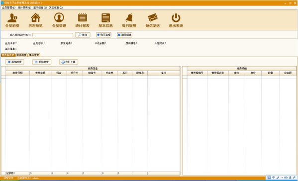Click the query condition input field
The height and width of the screenshot is (181, 298).
coord(53,35)
